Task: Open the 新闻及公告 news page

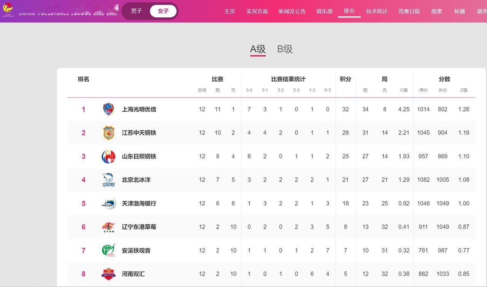Action: [x=292, y=11]
